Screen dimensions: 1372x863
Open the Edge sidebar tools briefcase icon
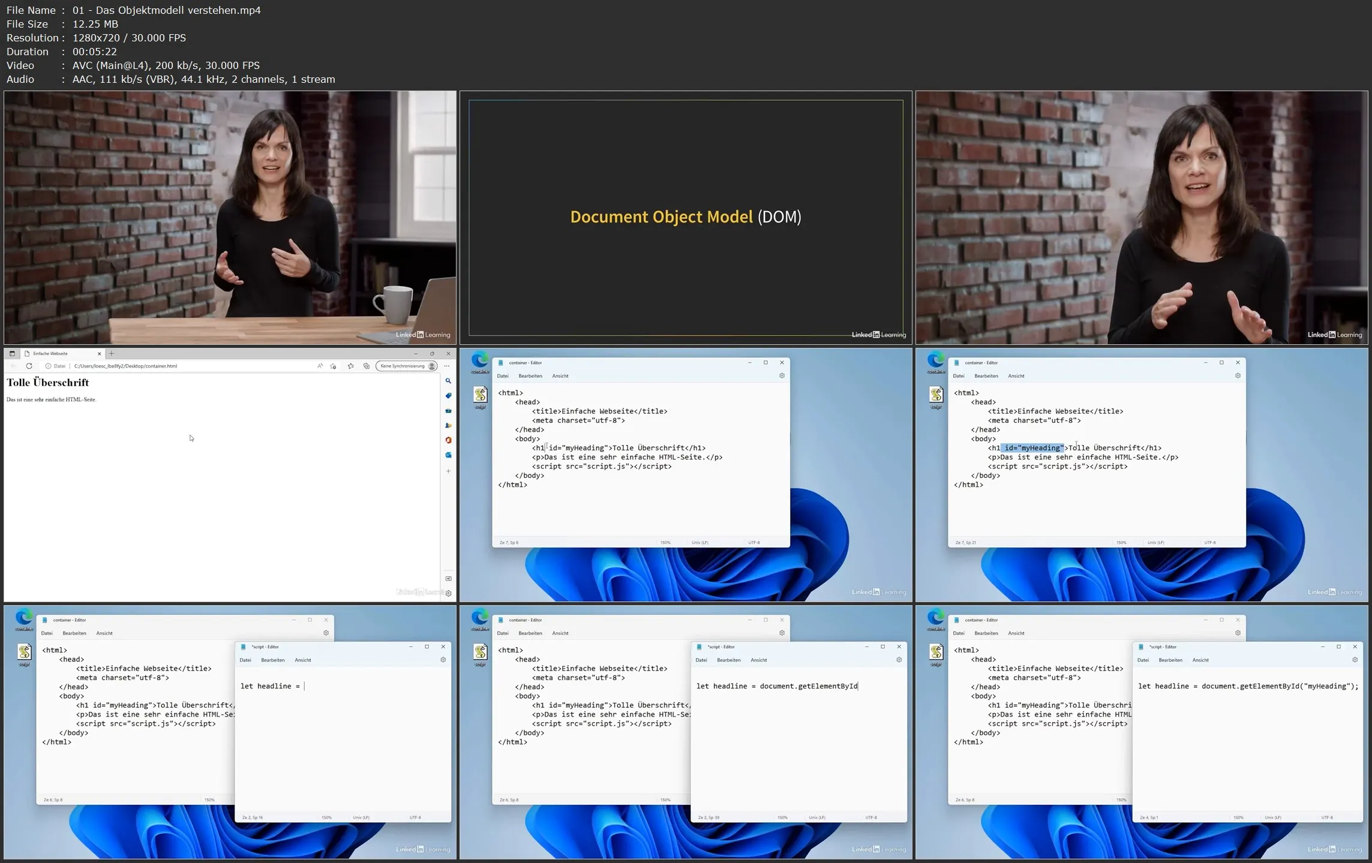(x=448, y=411)
